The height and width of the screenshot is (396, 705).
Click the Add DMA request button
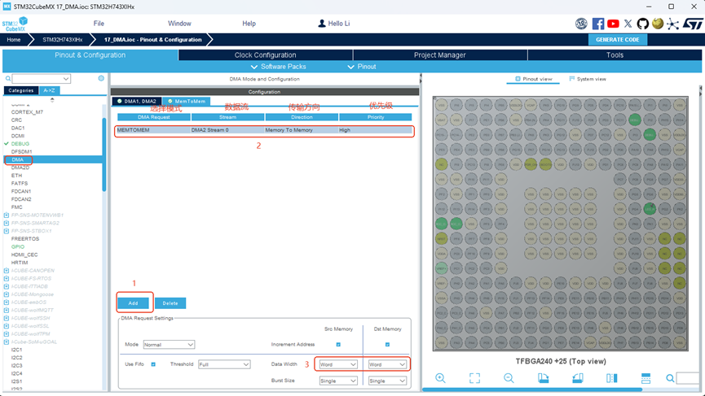coord(133,303)
